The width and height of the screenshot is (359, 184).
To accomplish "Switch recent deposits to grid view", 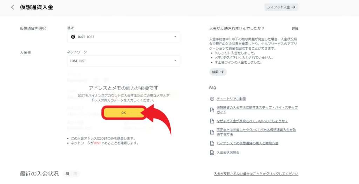I will (67, 174).
